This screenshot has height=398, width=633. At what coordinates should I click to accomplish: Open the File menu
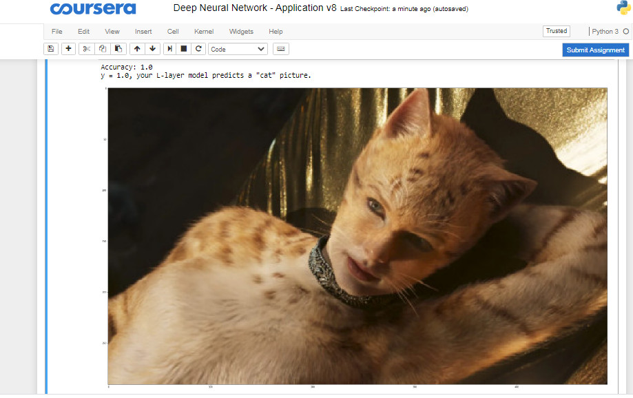pyautogui.click(x=57, y=32)
